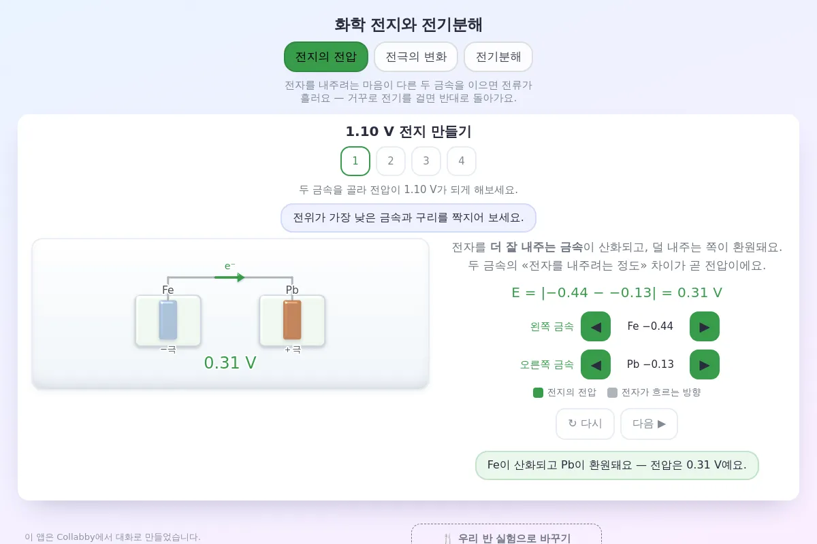Select next left metal with right arrow
The image size is (817, 544).
(x=705, y=326)
